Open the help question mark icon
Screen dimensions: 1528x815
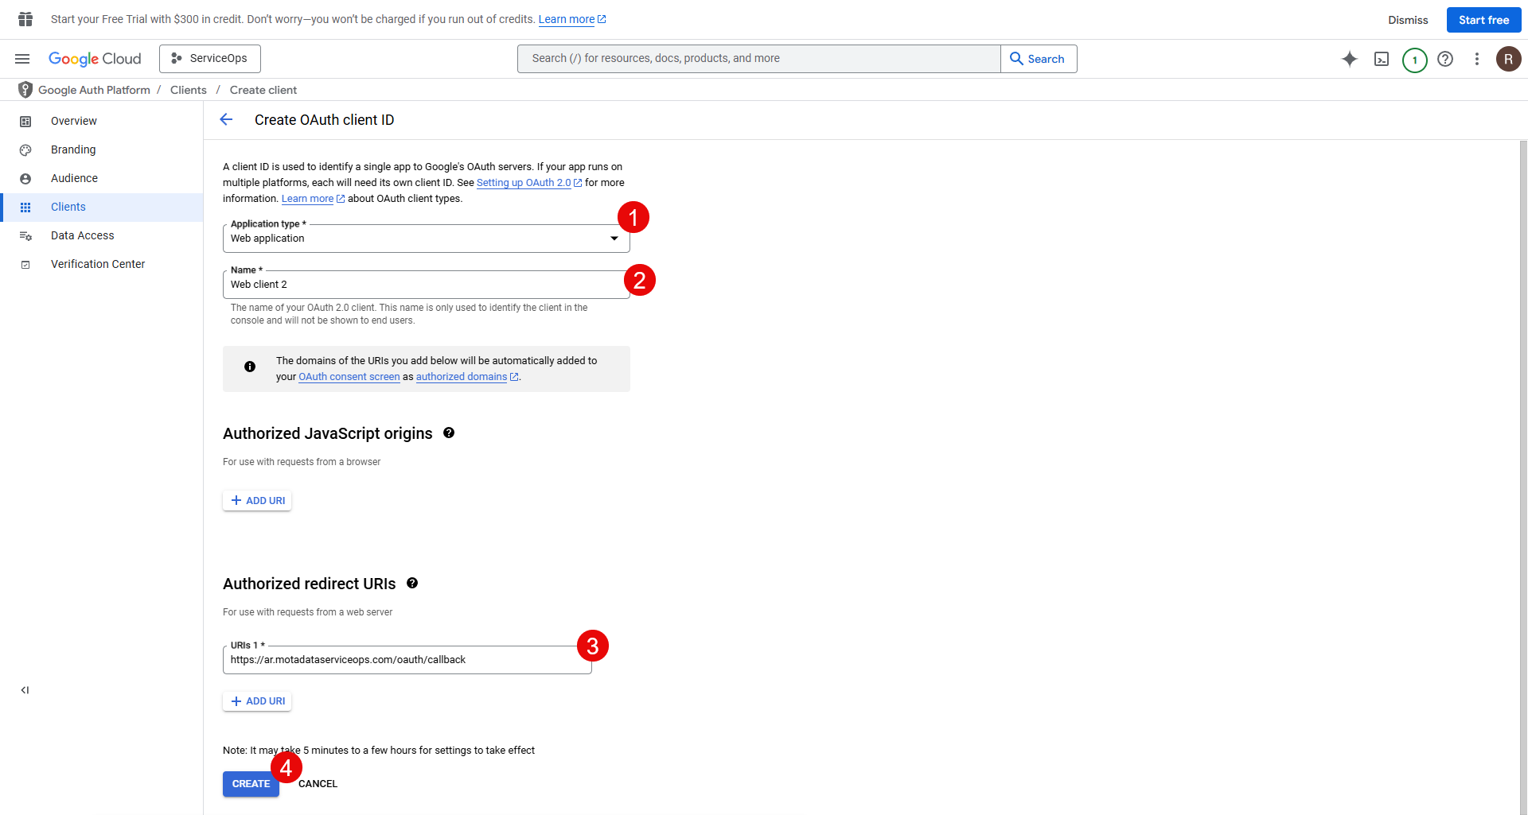point(1445,59)
